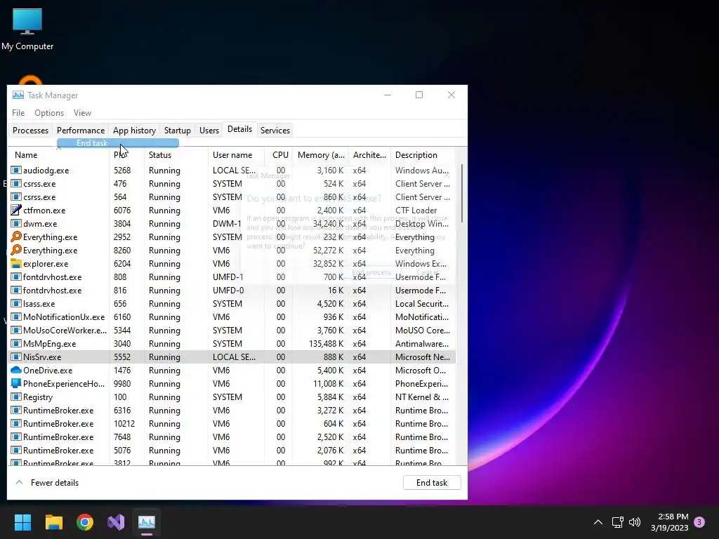Open the Windows Start menu
This screenshot has width=719, height=539.
click(x=22, y=521)
